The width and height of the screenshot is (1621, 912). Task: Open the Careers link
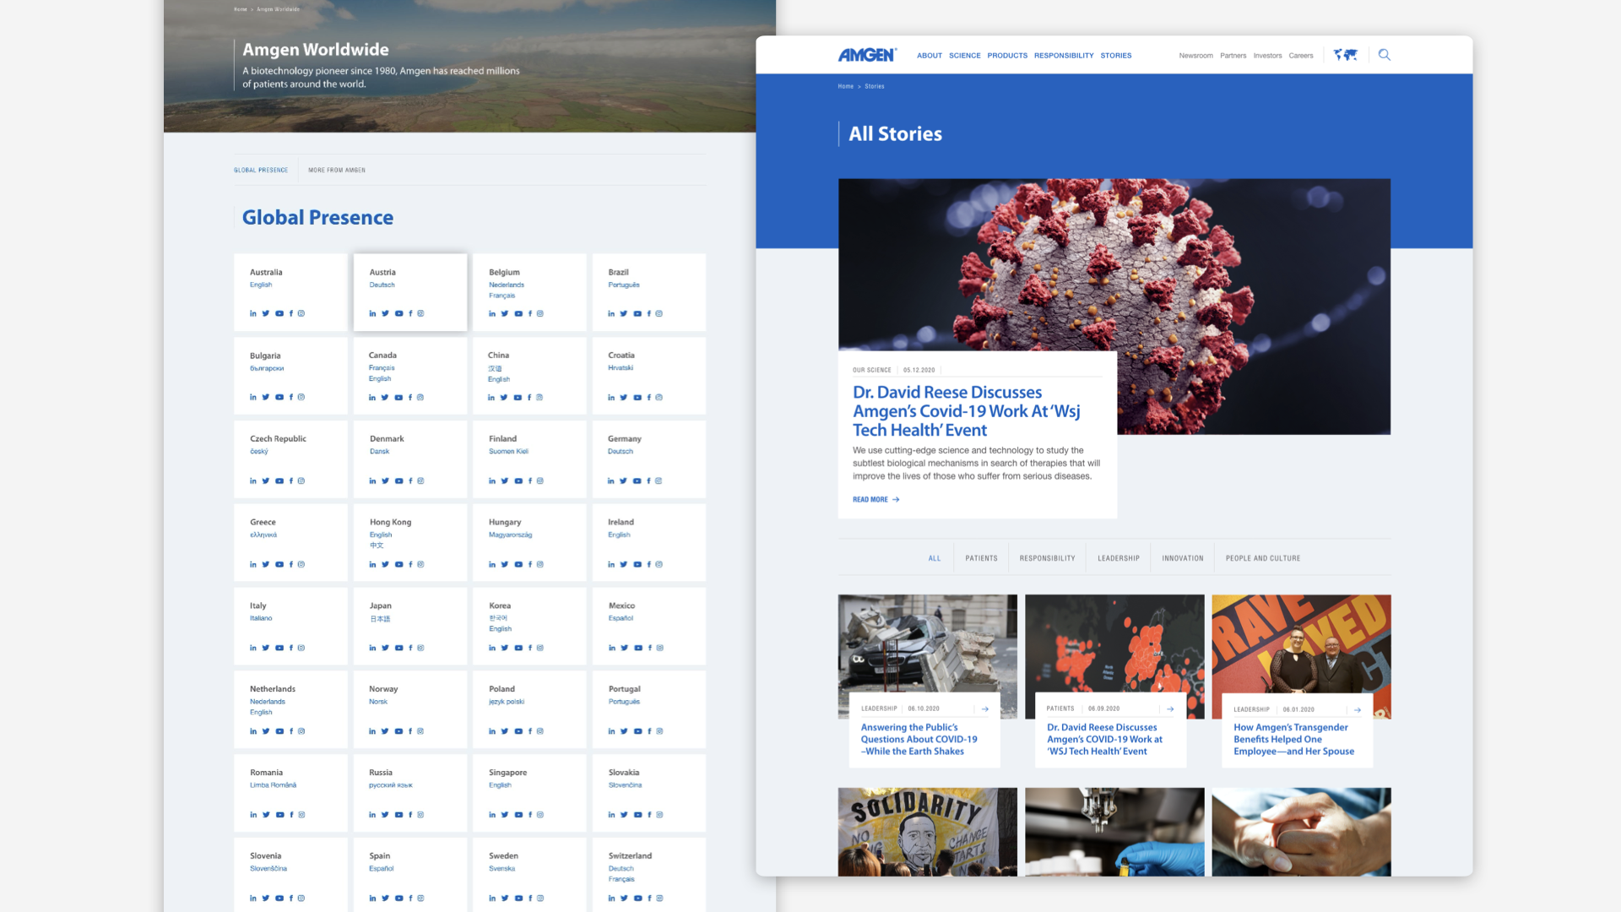[1300, 56]
